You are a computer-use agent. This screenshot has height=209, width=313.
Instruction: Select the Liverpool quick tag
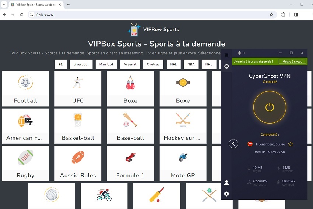[81, 65]
